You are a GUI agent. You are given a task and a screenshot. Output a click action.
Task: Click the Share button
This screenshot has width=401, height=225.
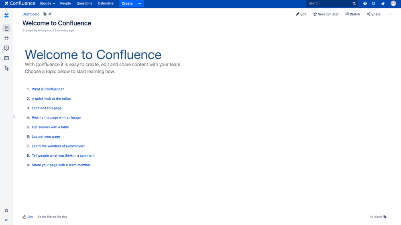pyautogui.click(x=373, y=14)
